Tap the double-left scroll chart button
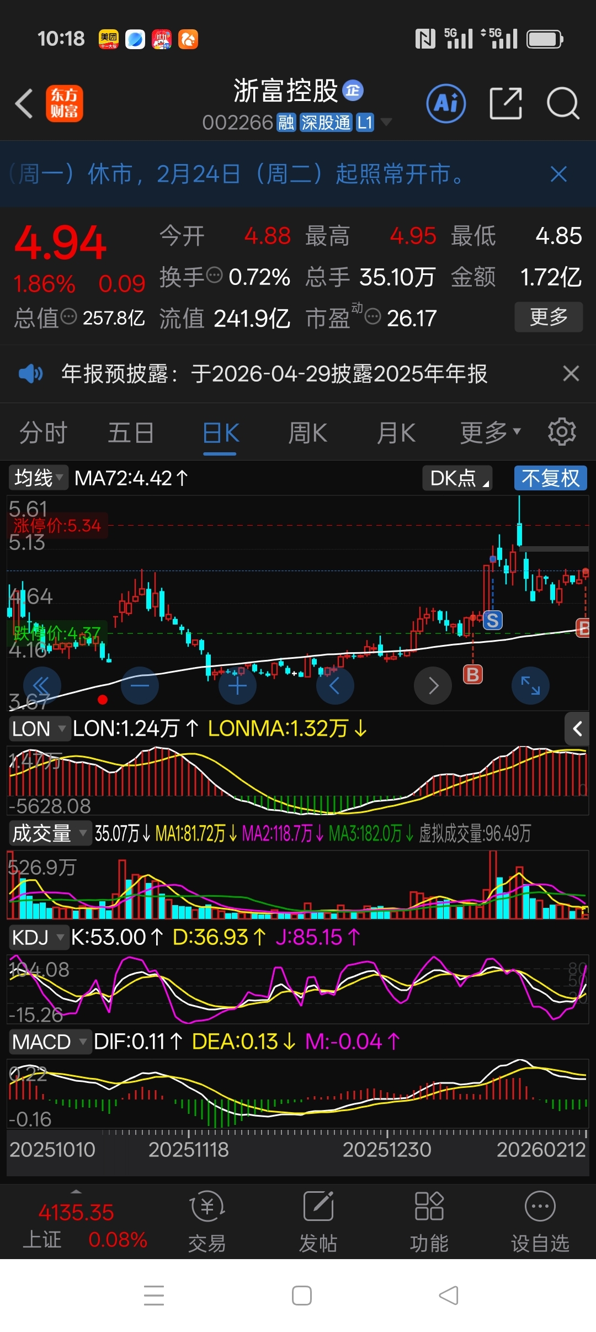Image resolution: width=596 pixels, height=1332 pixels. tap(42, 685)
